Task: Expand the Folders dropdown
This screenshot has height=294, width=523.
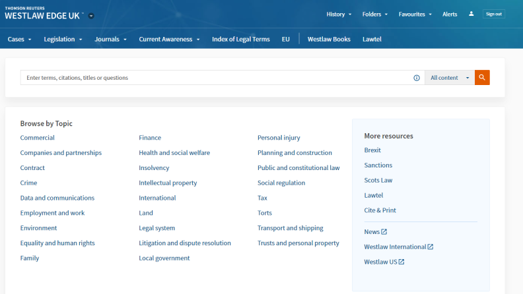Action: pyautogui.click(x=375, y=14)
